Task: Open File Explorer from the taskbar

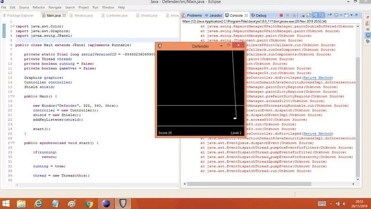Action: [x=21, y=204]
